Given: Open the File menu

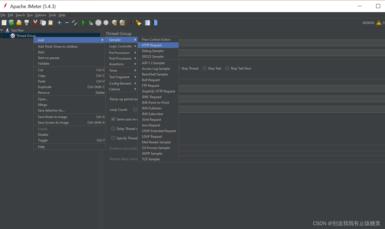Looking at the screenshot, I should tap(3, 15).
